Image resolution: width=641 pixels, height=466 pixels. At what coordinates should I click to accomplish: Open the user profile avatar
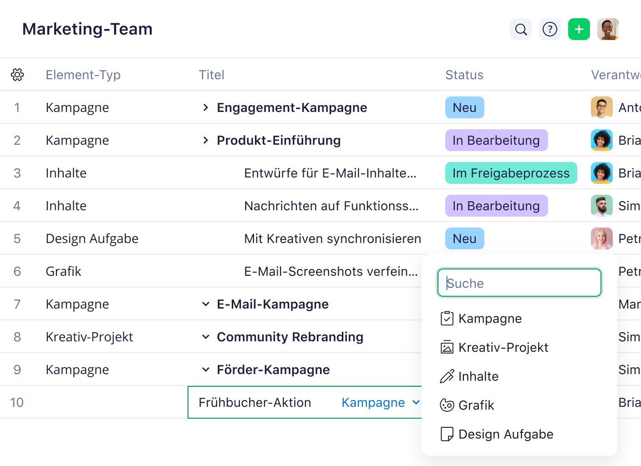pyautogui.click(x=608, y=30)
